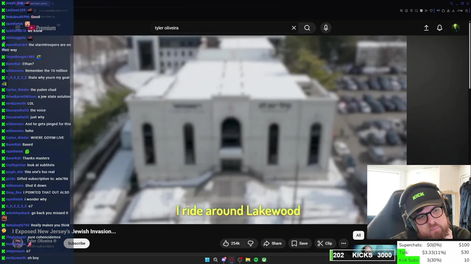This screenshot has height=264, width=471.
Task: Click the Tips goal row showing $3.33
Action: 434,252
